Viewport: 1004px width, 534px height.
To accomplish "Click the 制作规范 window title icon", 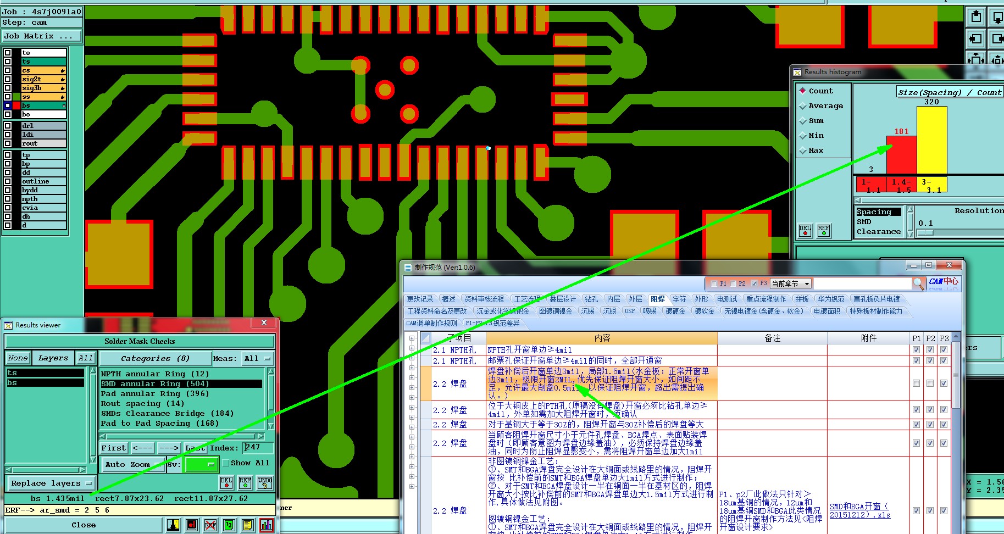I will [x=408, y=268].
